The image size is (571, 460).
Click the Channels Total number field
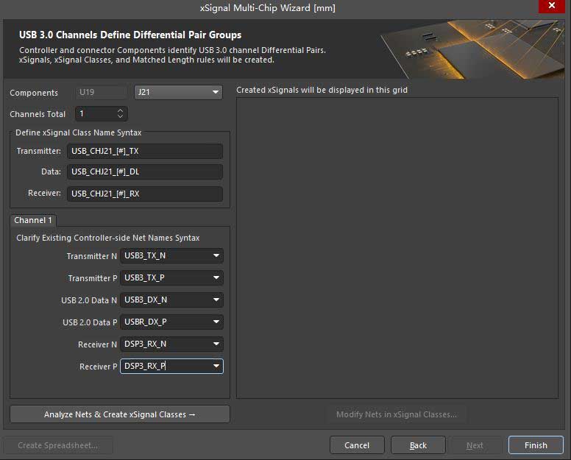pyautogui.click(x=94, y=114)
